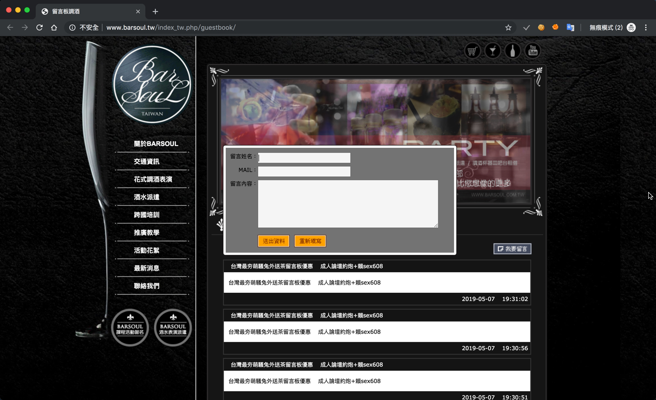Image resolution: width=656 pixels, height=400 pixels.
Task: Bookmark this page with the star icon
Action: pos(508,27)
